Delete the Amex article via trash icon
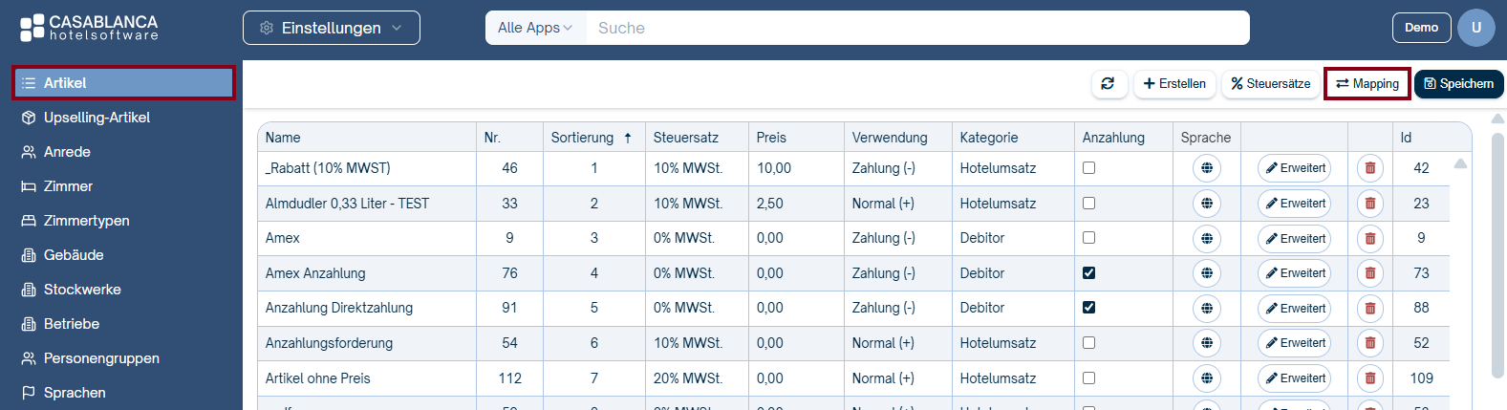The width and height of the screenshot is (1507, 410). click(x=1370, y=239)
